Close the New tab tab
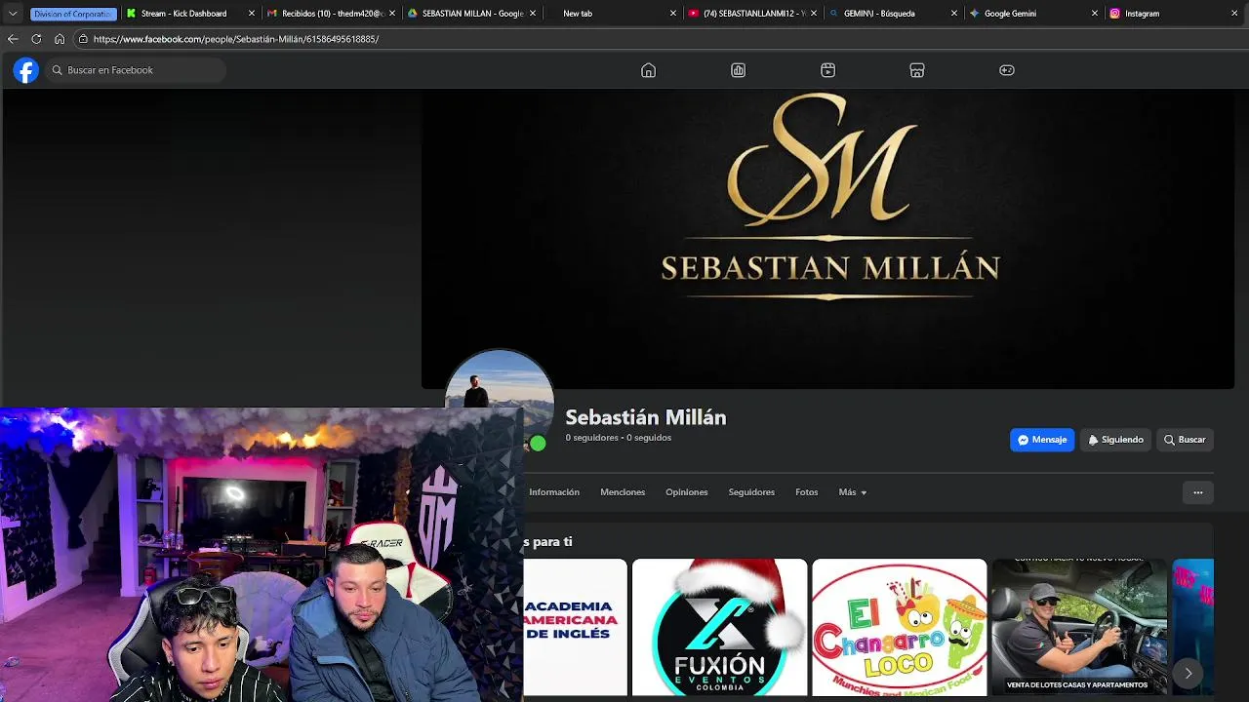 (x=673, y=14)
